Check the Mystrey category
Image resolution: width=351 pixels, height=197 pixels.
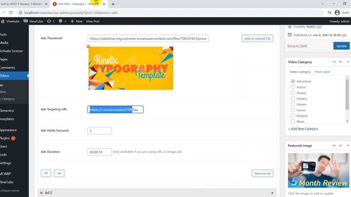click(x=293, y=115)
